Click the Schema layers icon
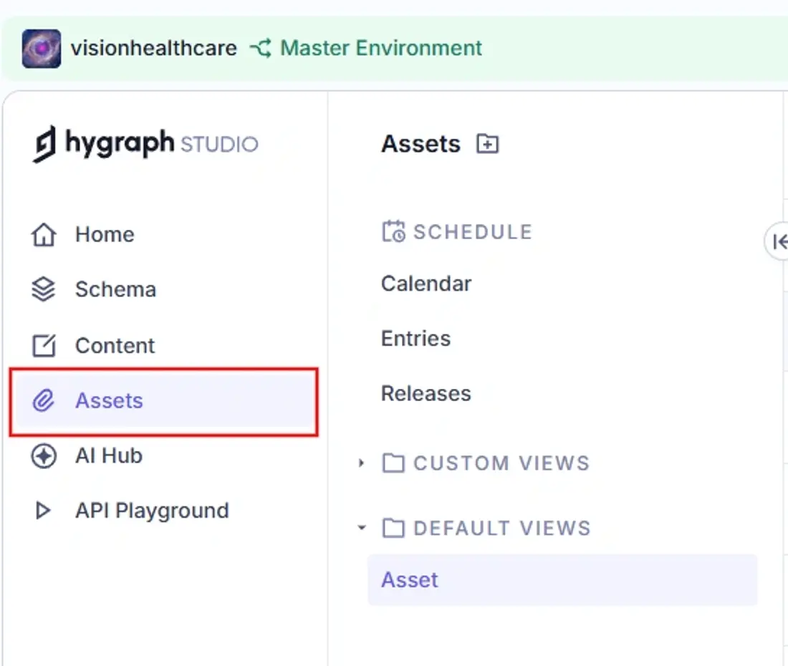Screen dimensions: 788x666 pyautogui.click(x=43, y=289)
